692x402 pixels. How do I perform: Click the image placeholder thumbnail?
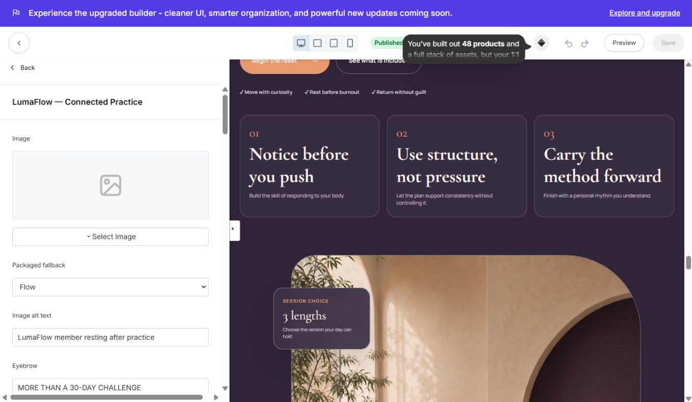coord(110,185)
